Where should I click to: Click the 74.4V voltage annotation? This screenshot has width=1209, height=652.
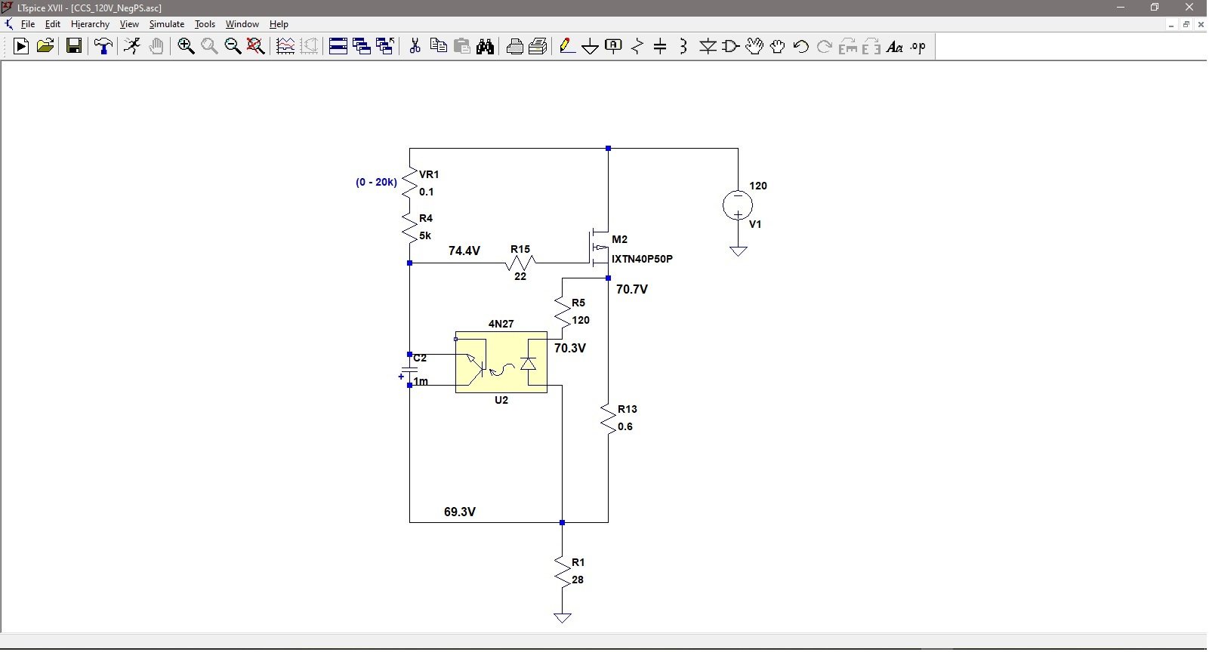point(464,251)
